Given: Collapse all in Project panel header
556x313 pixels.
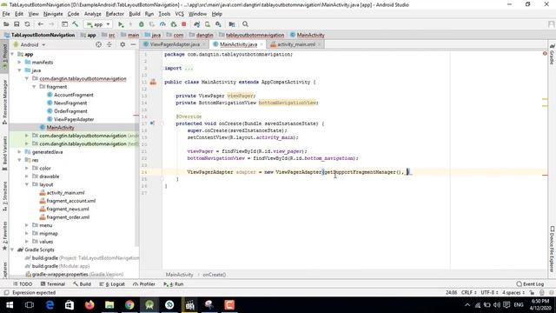Looking at the screenshot, I should pyautogui.click(x=109, y=44).
